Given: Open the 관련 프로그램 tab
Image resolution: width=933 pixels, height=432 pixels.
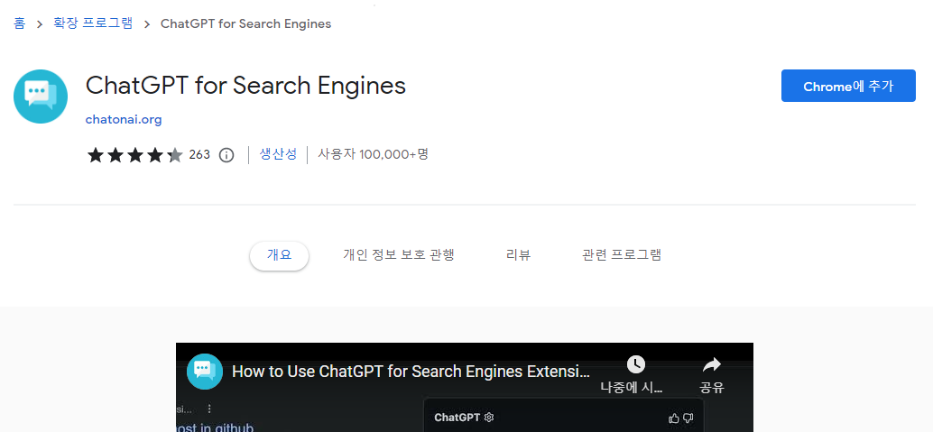Looking at the screenshot, I should pyautogui.click(x=622, y=255).
